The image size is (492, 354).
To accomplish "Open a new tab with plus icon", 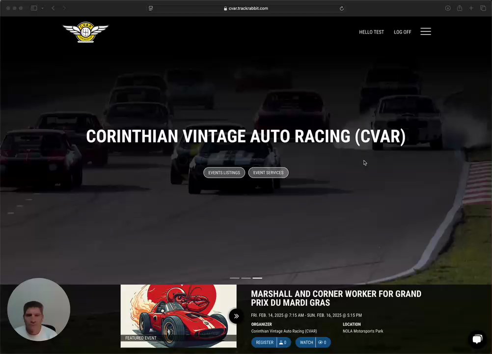I will coord(471,8).
